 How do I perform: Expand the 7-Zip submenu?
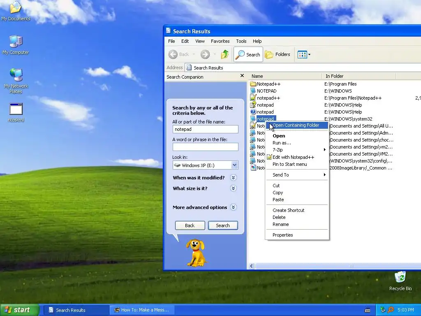[297, 150]
